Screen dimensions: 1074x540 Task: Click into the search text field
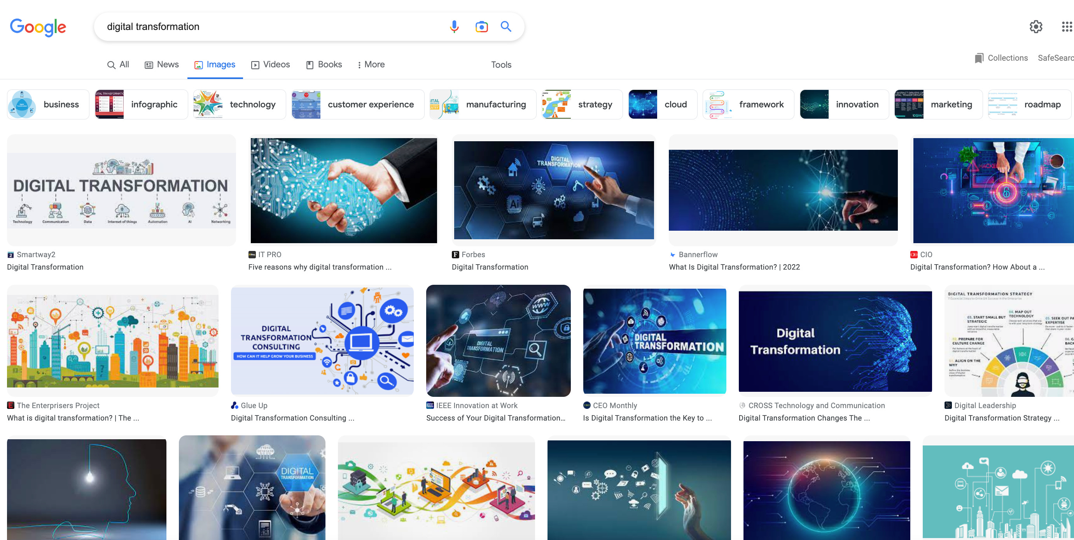pyautogui.click(x=271, y=27)
